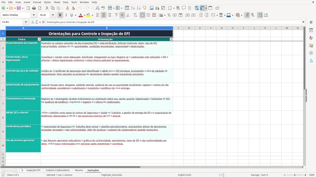Open print preview
This screenshot has width=316, height=177.
tap(40, 8)
